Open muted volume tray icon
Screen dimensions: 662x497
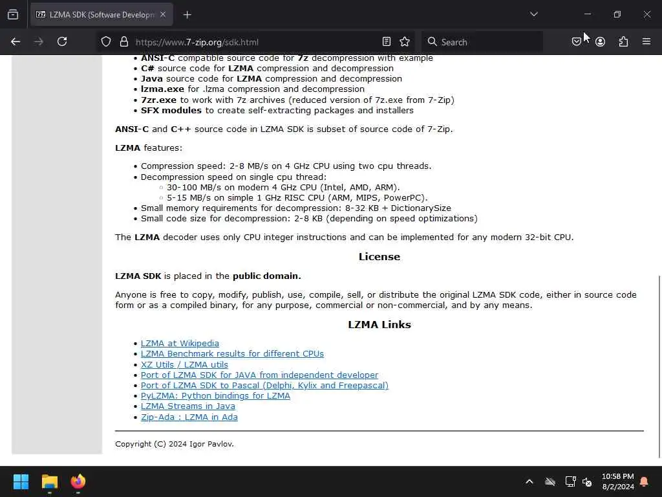click(x=587, y=481)
